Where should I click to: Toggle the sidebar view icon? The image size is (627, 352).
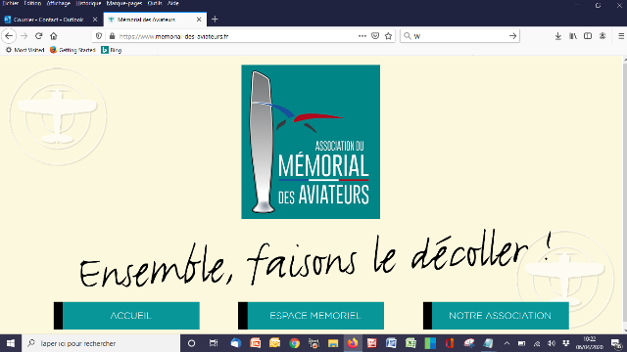(588, 36)
